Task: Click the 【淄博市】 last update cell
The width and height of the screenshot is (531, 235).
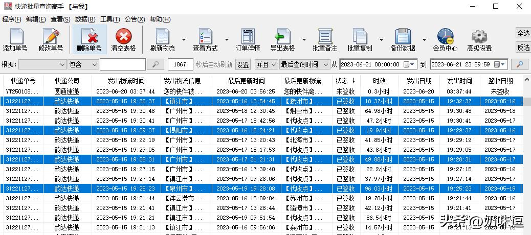Action: tap(306, 208)
